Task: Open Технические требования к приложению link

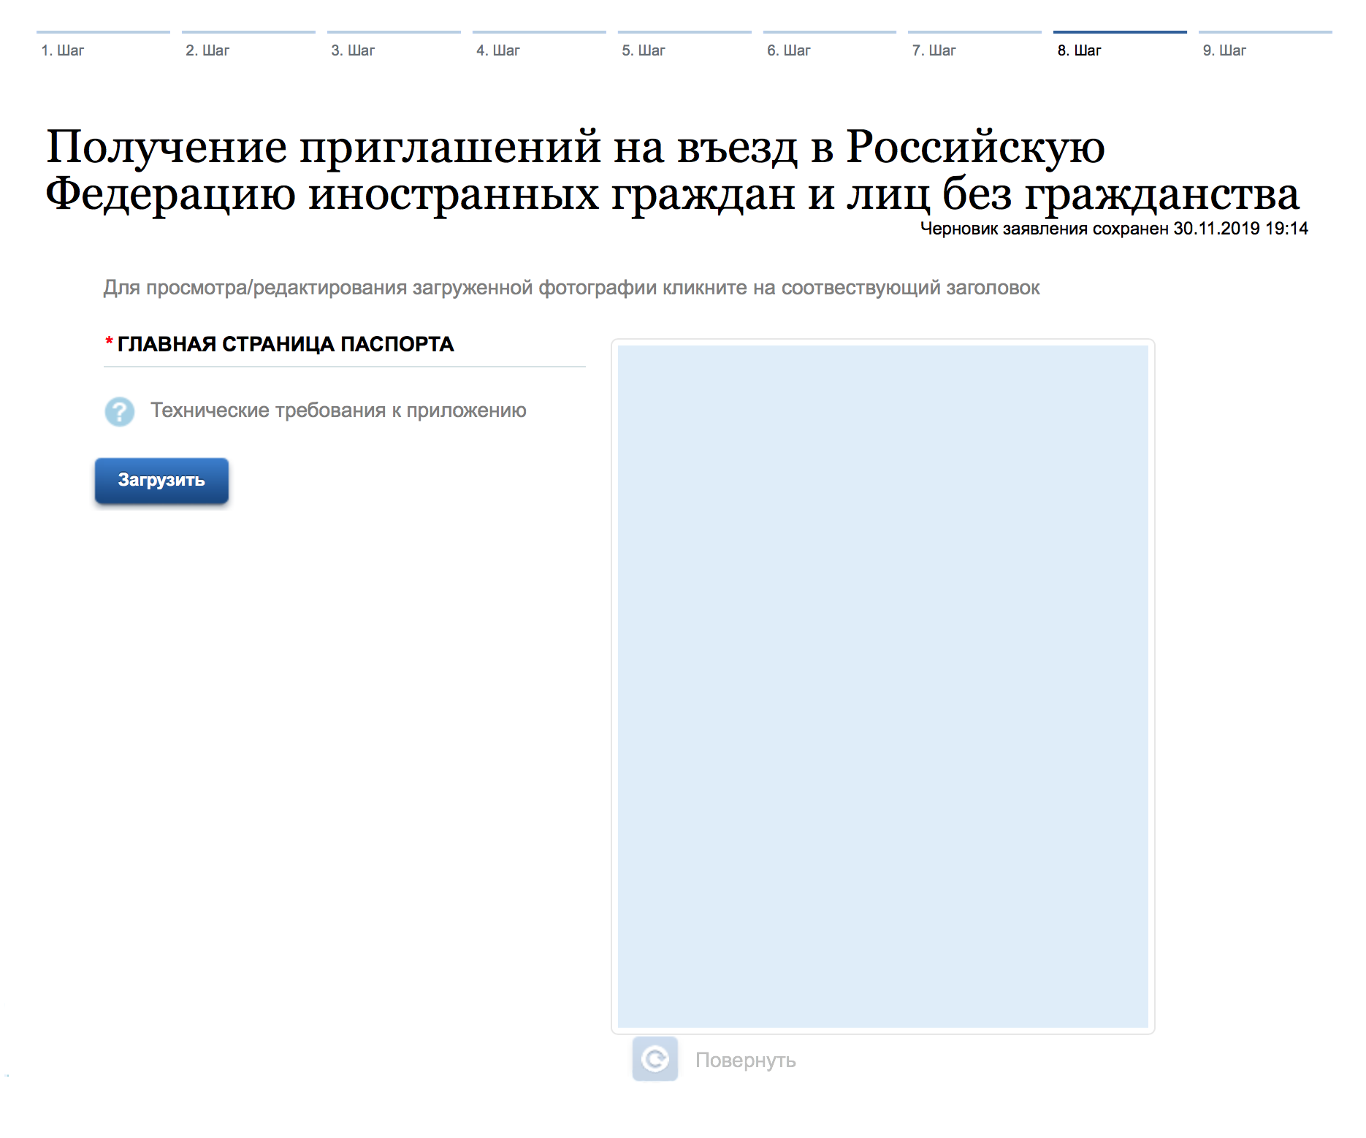Action: tap(337, 410)
